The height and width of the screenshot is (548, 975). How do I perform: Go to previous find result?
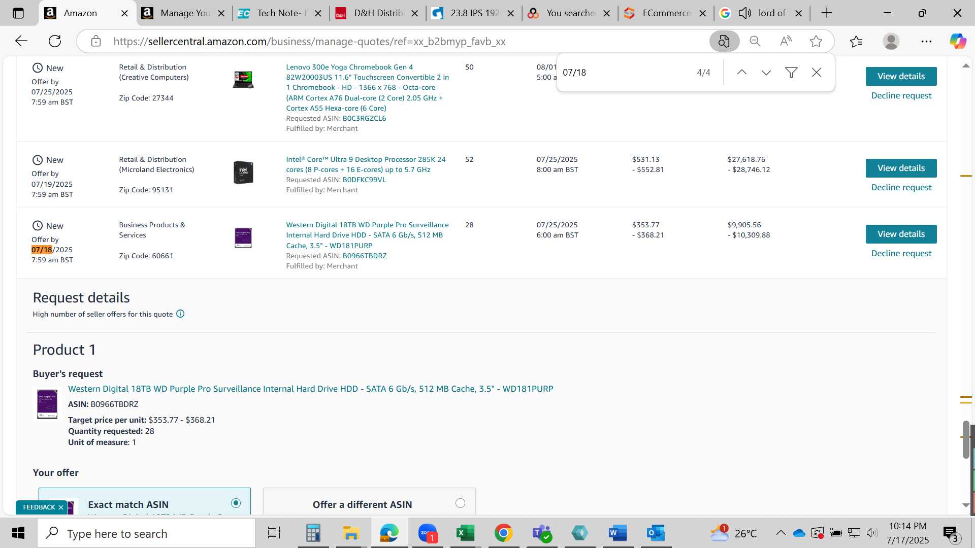click(x=742, y=73)
